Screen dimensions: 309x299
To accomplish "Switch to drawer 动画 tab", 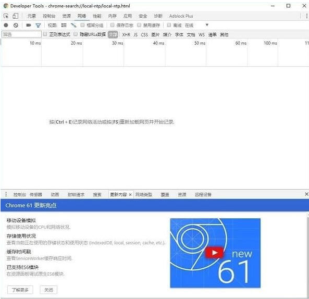I will [x=55, y=195].
